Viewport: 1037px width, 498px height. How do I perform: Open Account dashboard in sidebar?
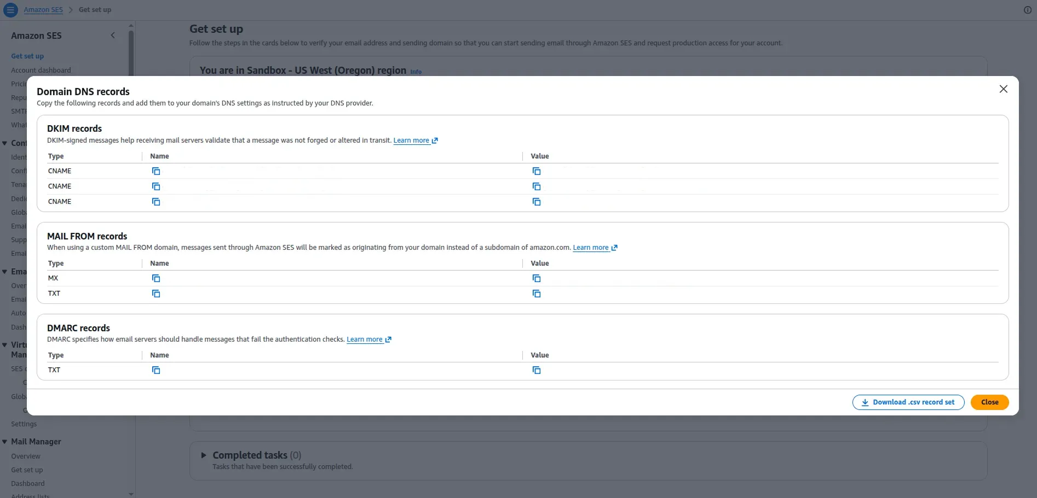[41, 70]
